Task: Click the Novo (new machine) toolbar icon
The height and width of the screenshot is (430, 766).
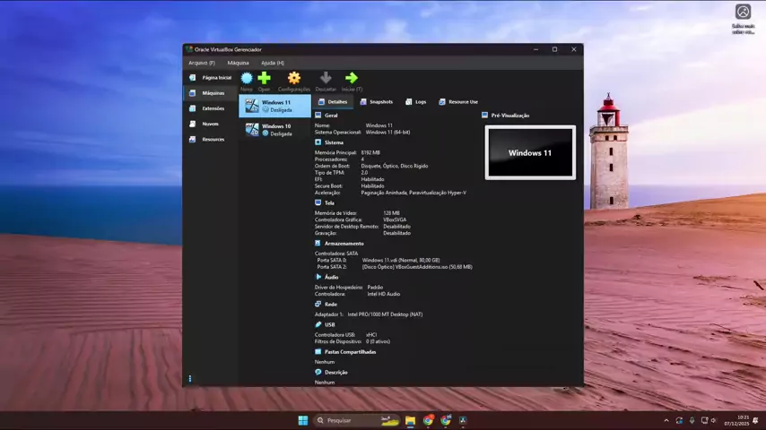Action: pyautogui.click(x=247, y=79)
